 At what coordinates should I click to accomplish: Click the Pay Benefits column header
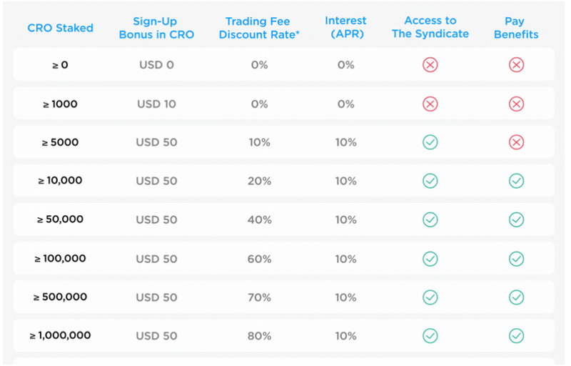pyautogui.click(x=516, y=28)
